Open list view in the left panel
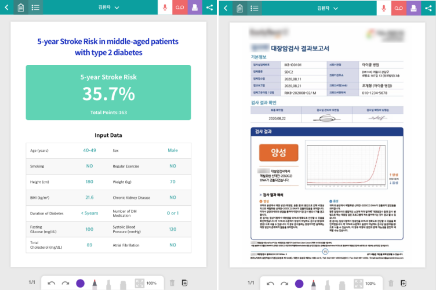 (35, 7)
